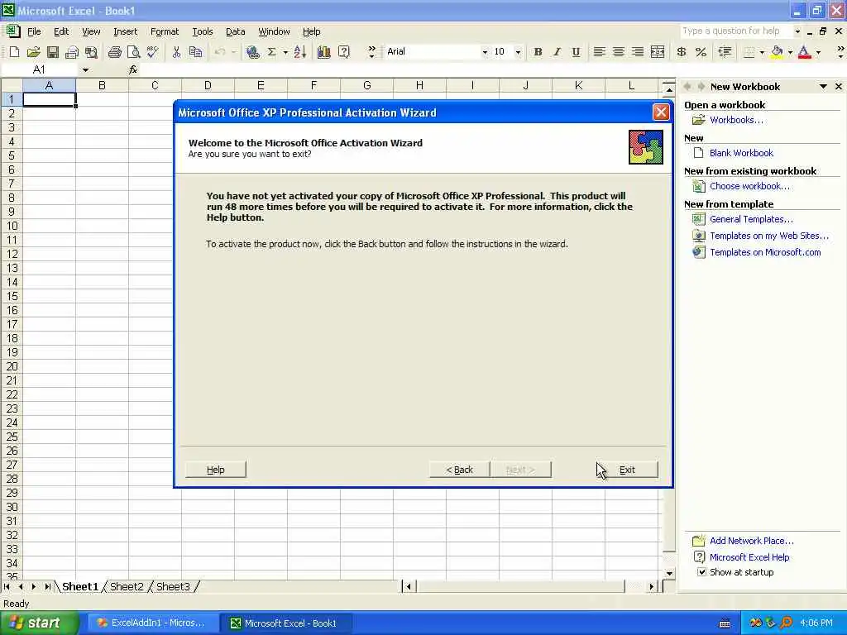Toggle the Show at startup checkbox
The width and height of the screenshot is (847, 635).
tap(701, 572)
